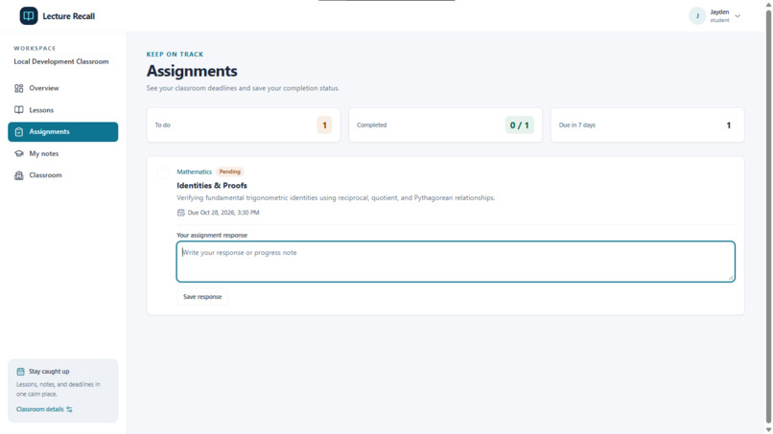Click Jayden's avatar circle
773x434 pixels.
tap(697, 15)
